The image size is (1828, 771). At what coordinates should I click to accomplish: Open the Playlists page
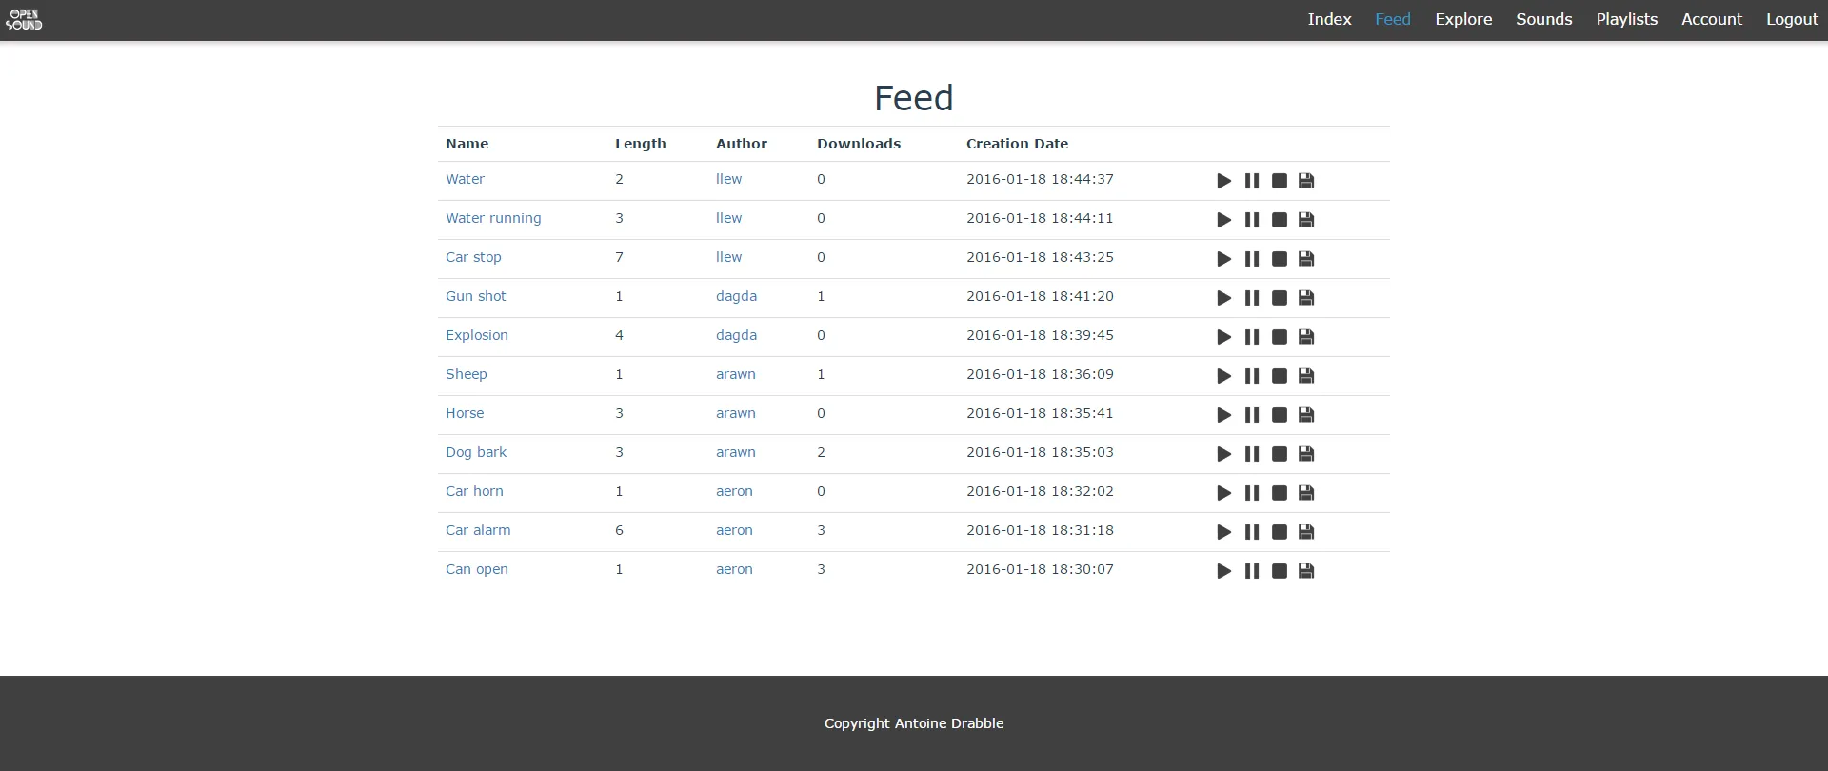click(1626, 19)
